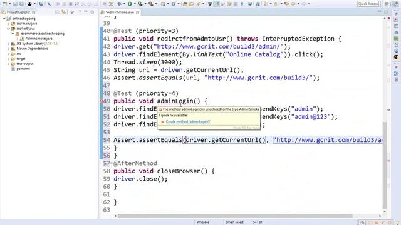Click the editor horizontal scrollbar

[235, 216]
